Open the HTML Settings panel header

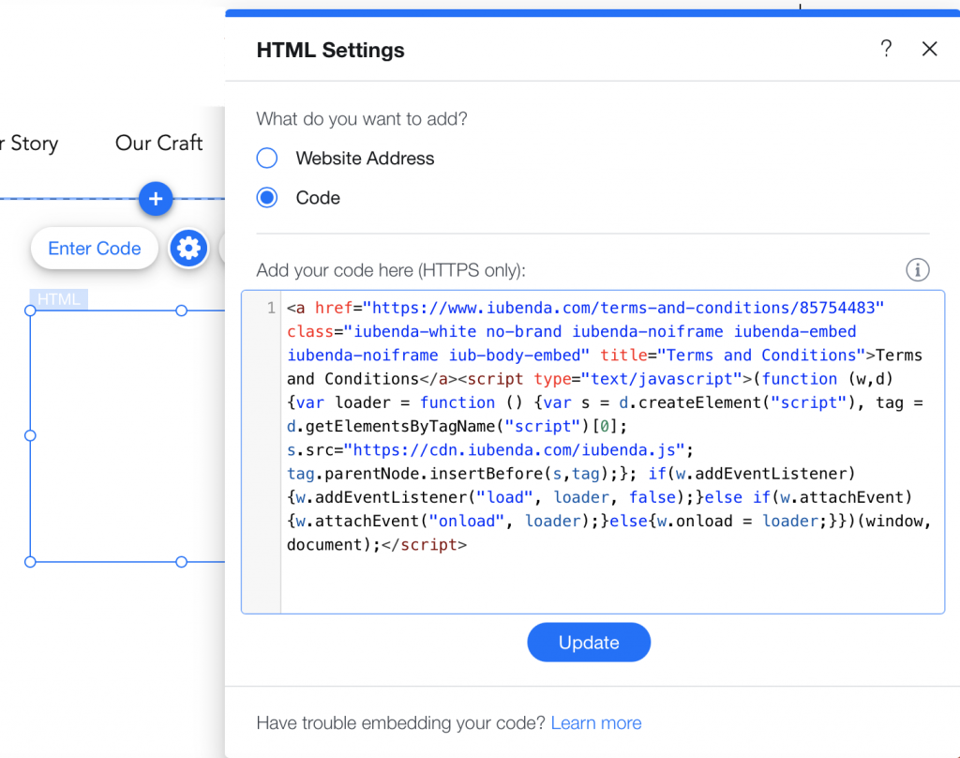point(330,50)
